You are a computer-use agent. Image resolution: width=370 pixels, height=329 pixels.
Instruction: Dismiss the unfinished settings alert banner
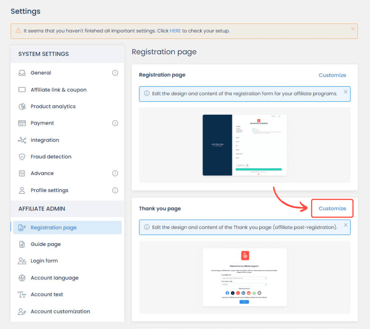(x=353, y=29)
